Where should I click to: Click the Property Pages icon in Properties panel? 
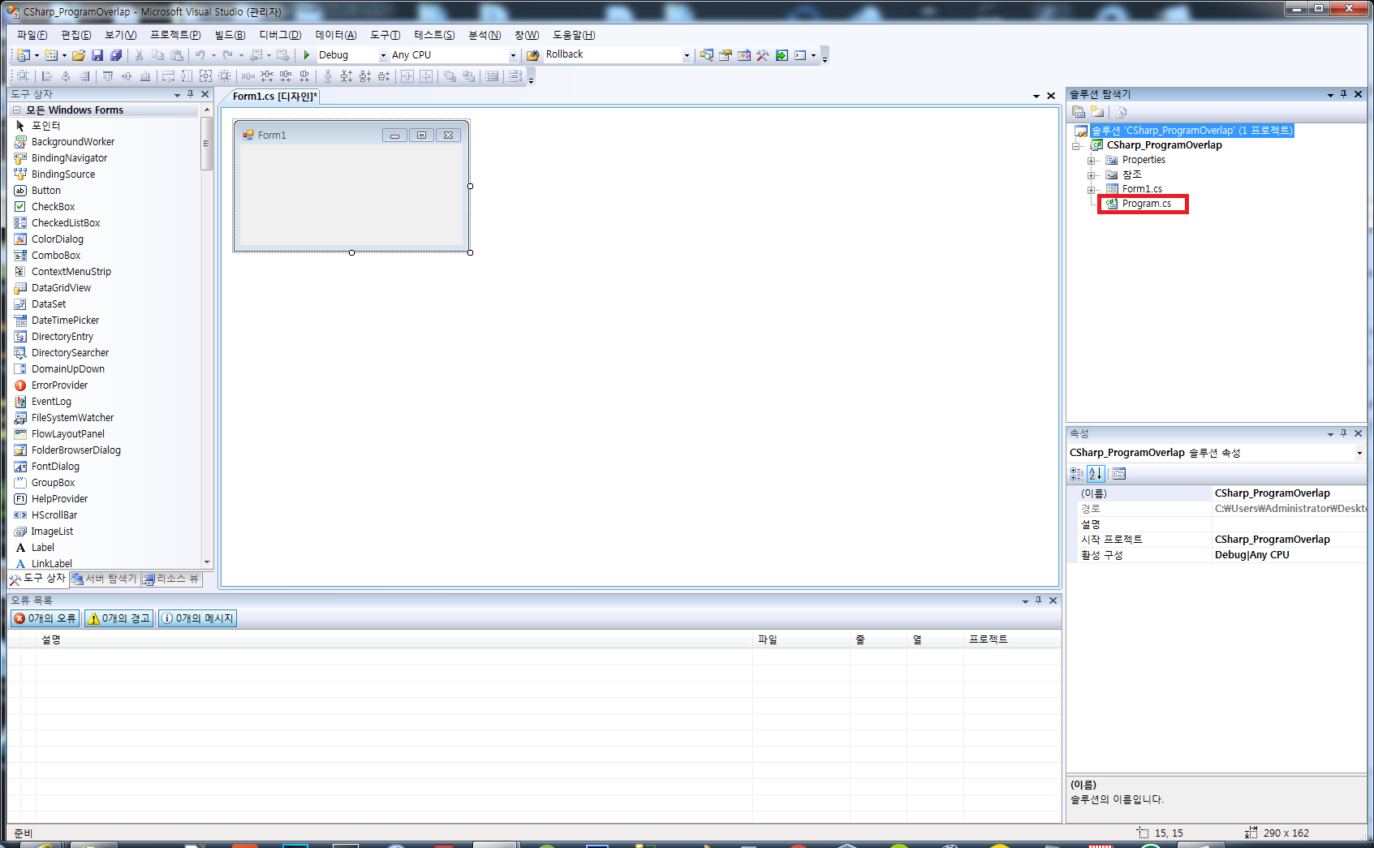(1119, 474)
